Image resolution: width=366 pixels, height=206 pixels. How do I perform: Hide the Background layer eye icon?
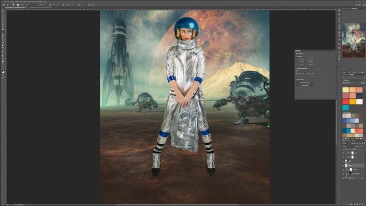343,178
